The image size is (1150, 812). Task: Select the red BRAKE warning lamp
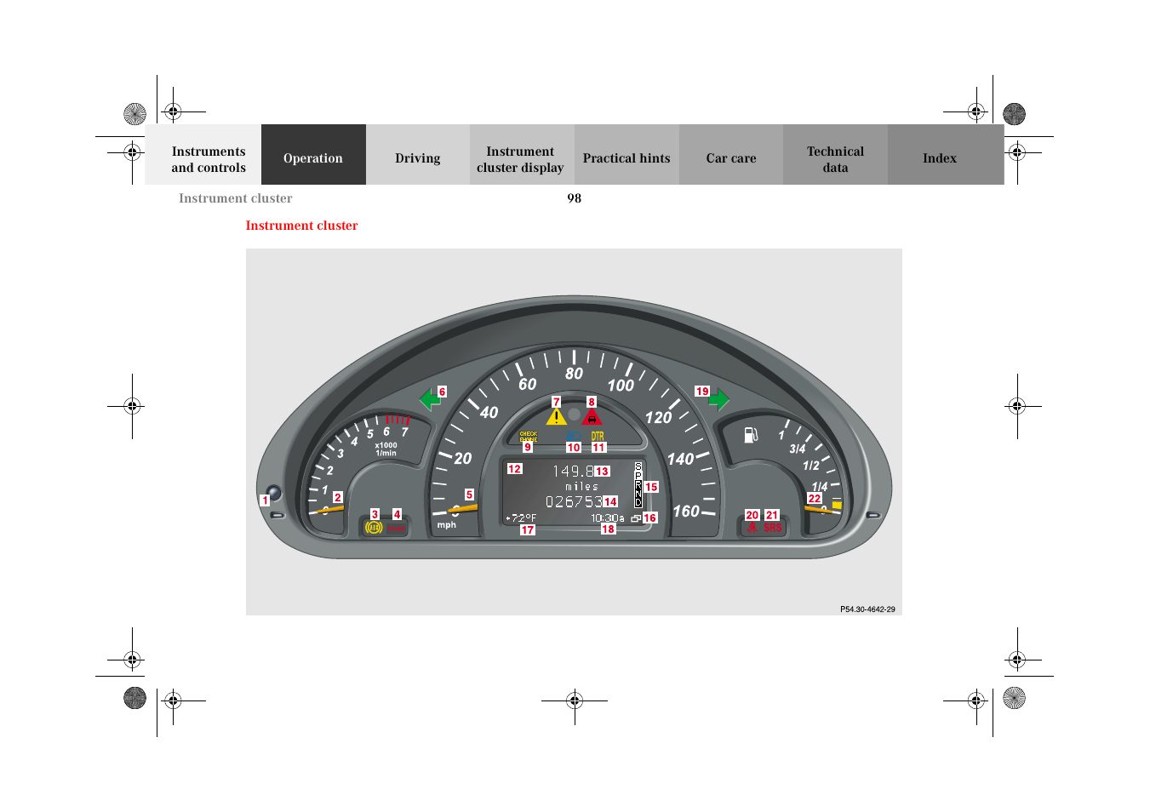[x=397, y=529]
